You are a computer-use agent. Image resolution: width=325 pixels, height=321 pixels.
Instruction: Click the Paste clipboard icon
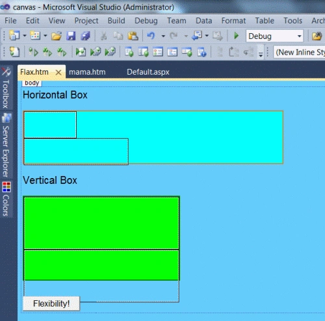click(133, 36)
